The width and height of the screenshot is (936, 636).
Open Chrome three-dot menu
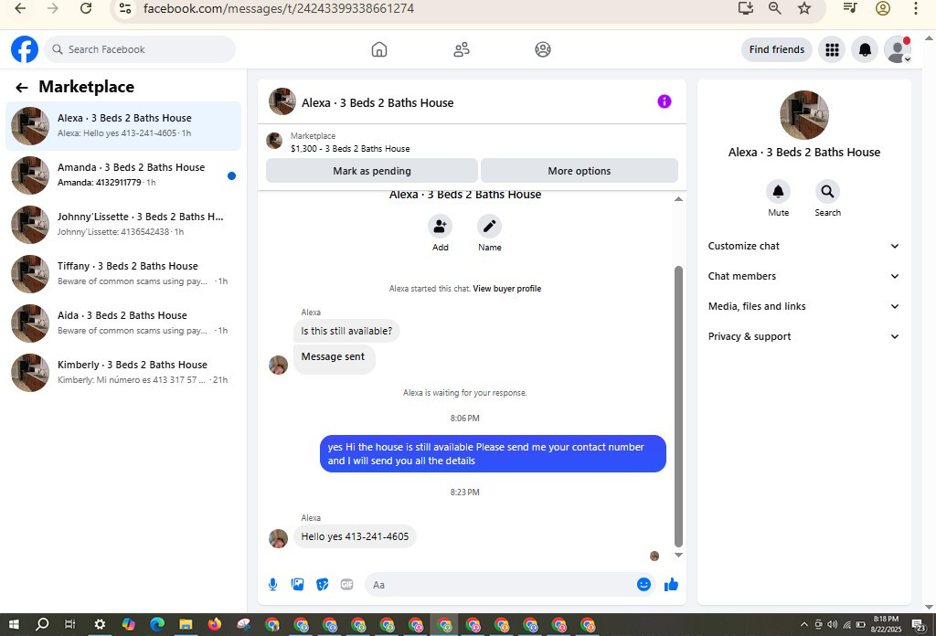(x=916, y=8)
